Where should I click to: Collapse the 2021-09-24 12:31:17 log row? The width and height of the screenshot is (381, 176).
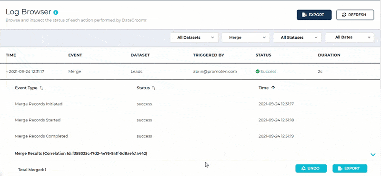(x=7, y=72)
